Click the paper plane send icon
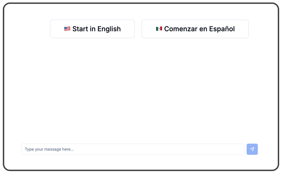 (252, 149)
